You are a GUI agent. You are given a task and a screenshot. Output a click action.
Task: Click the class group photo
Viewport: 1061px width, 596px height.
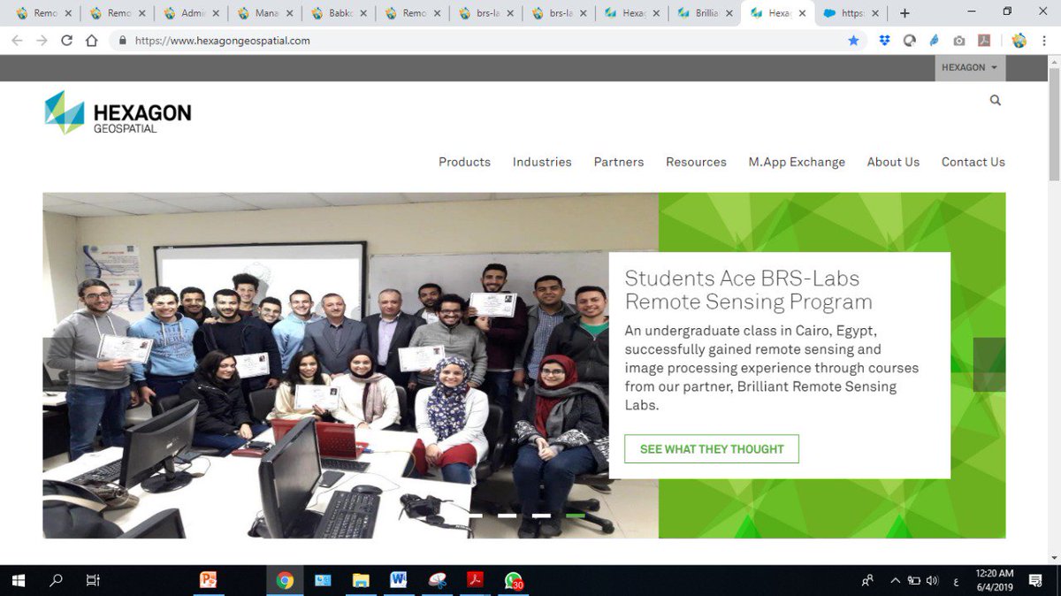pos(350,365)
